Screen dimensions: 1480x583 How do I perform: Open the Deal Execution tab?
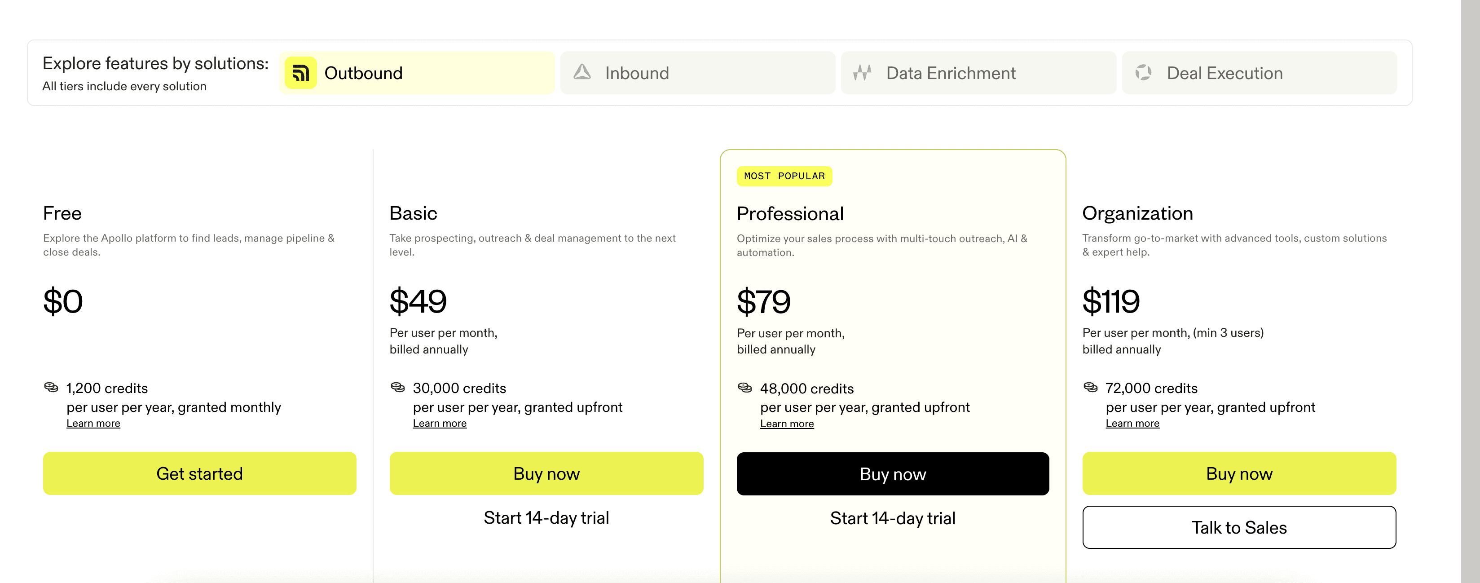pyautogui.click(x=1259, y=73)
